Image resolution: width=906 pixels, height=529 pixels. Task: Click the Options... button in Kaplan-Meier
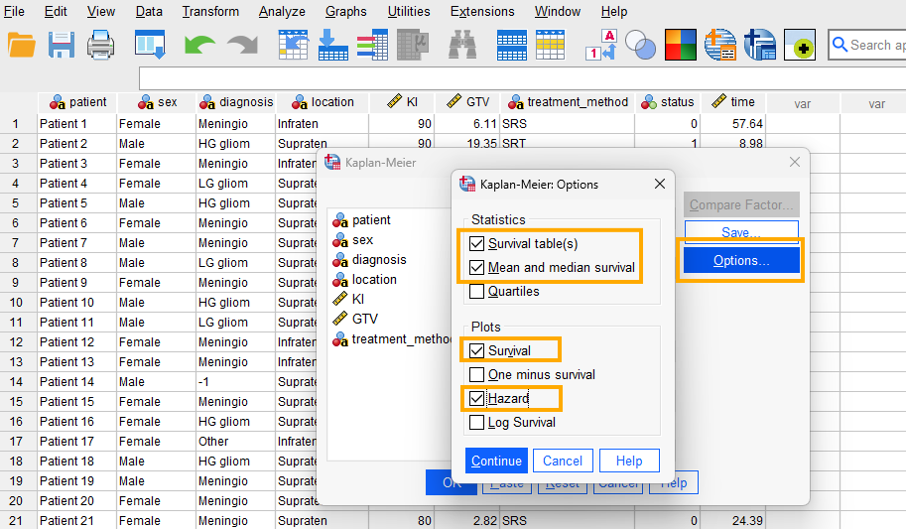click(741, 261)
